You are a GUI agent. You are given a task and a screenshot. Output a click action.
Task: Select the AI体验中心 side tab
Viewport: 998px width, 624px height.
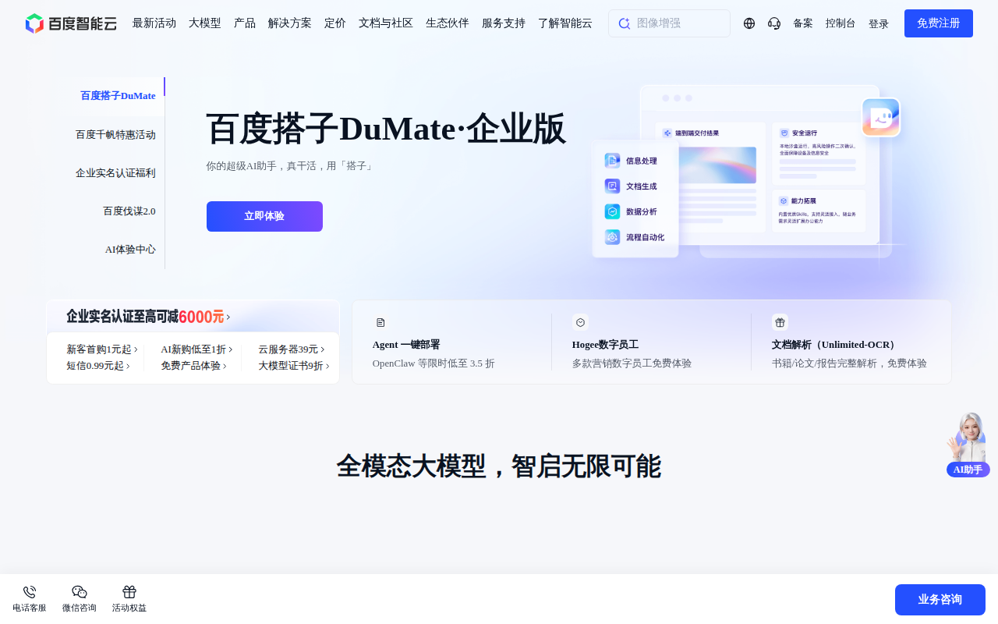(x=130, y=250)
